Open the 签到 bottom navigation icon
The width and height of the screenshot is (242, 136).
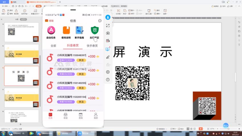coord(81,116)
